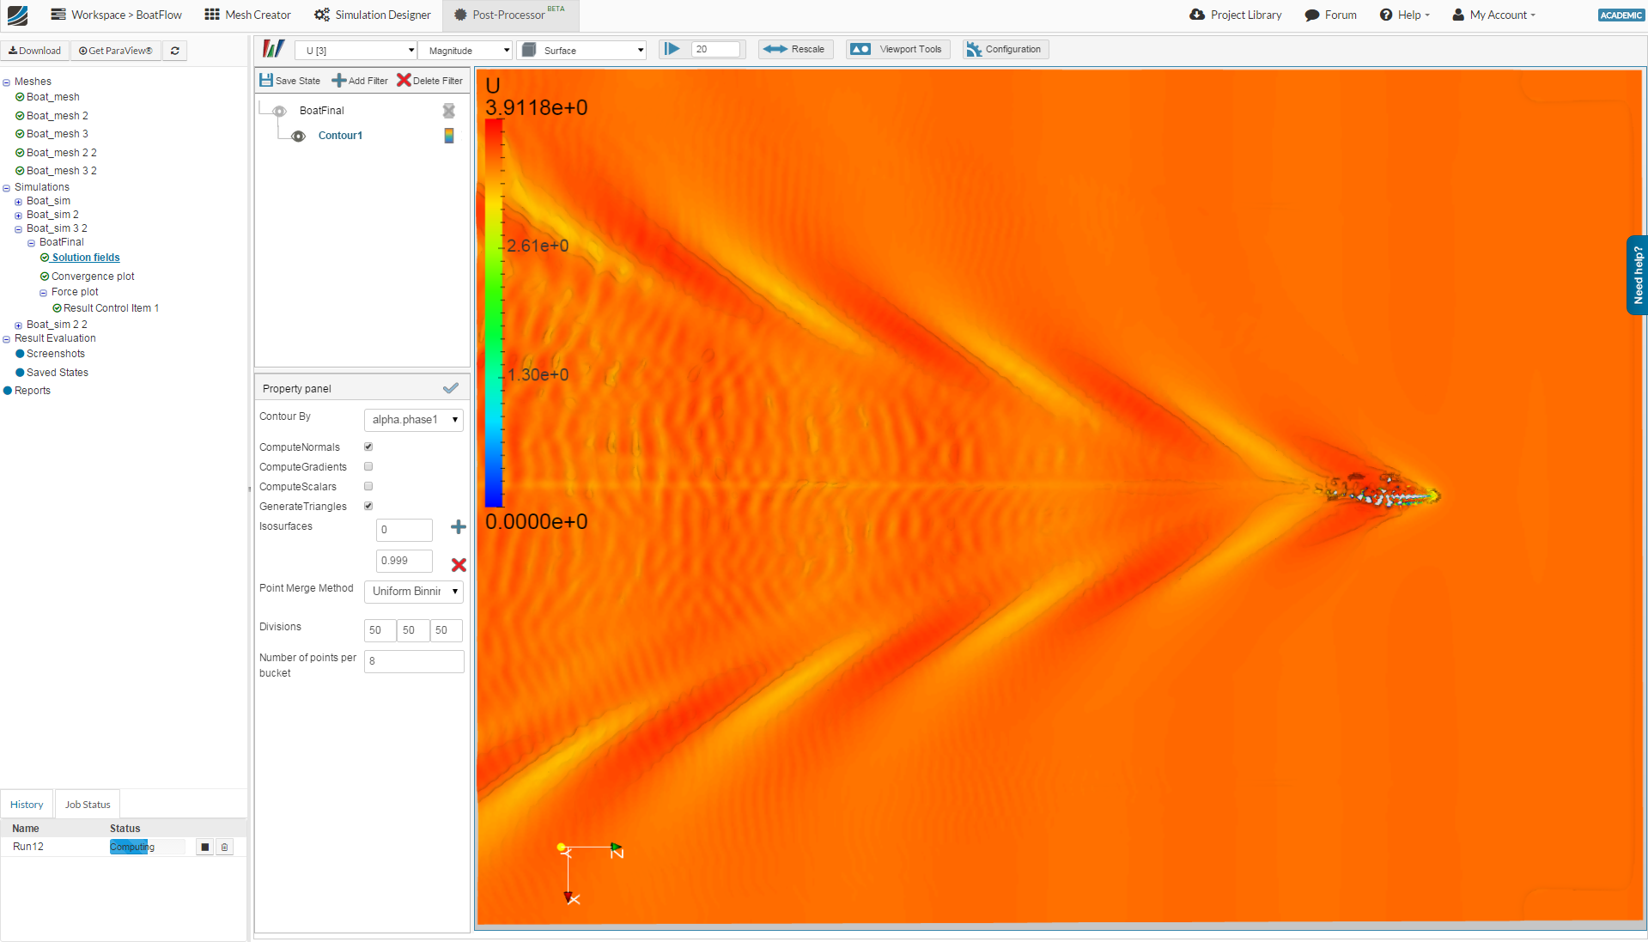Switch to Simulation Designer tab
Viewport: 1648px width, 942px height.
373,15
